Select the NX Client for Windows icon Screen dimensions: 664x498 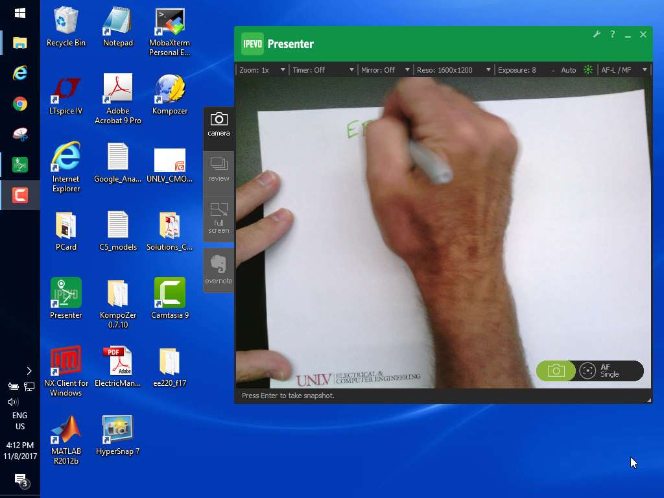click(66, 372)
